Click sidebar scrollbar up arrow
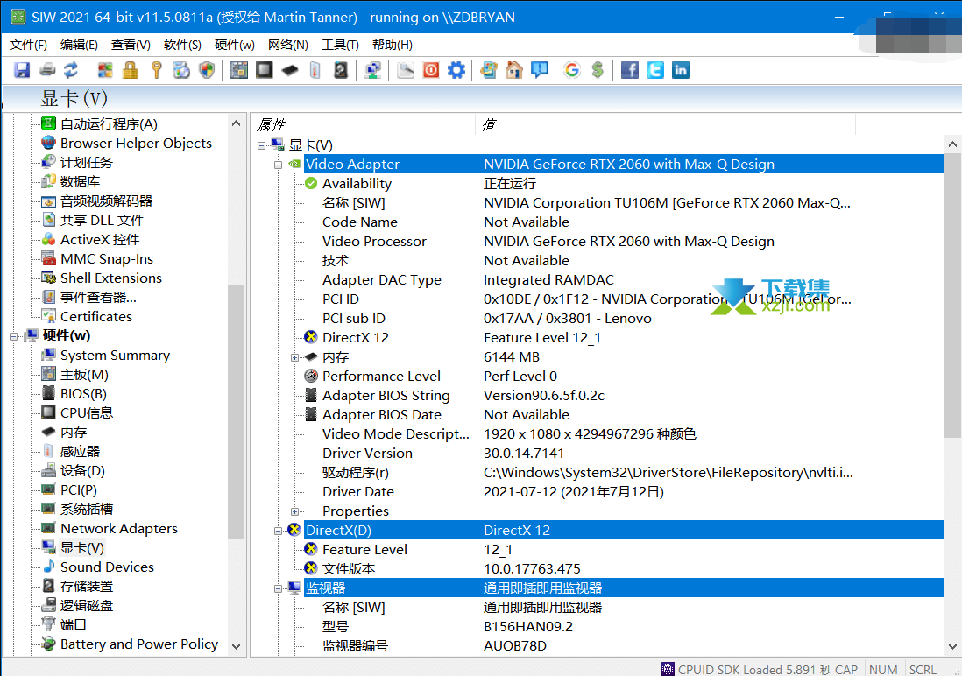 [x=237, y=124]
